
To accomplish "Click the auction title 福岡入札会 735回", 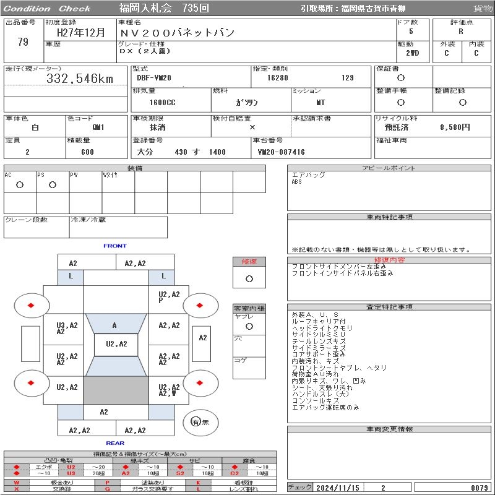I will 164,8.
